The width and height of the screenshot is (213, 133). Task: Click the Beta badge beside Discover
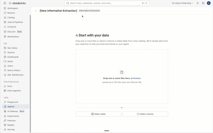[20, 32]
